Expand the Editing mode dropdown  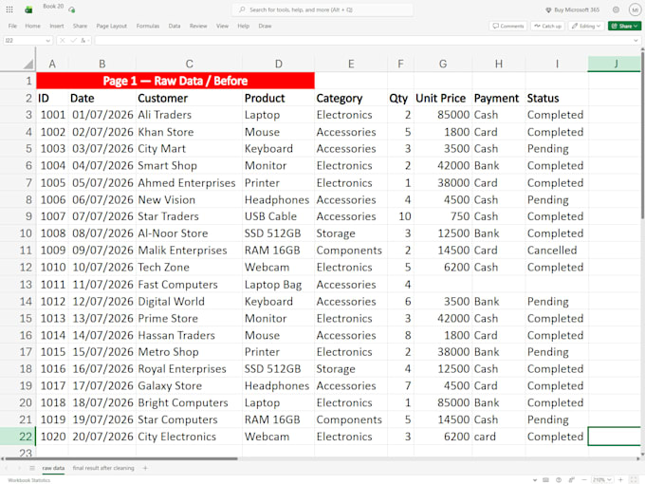586,26
